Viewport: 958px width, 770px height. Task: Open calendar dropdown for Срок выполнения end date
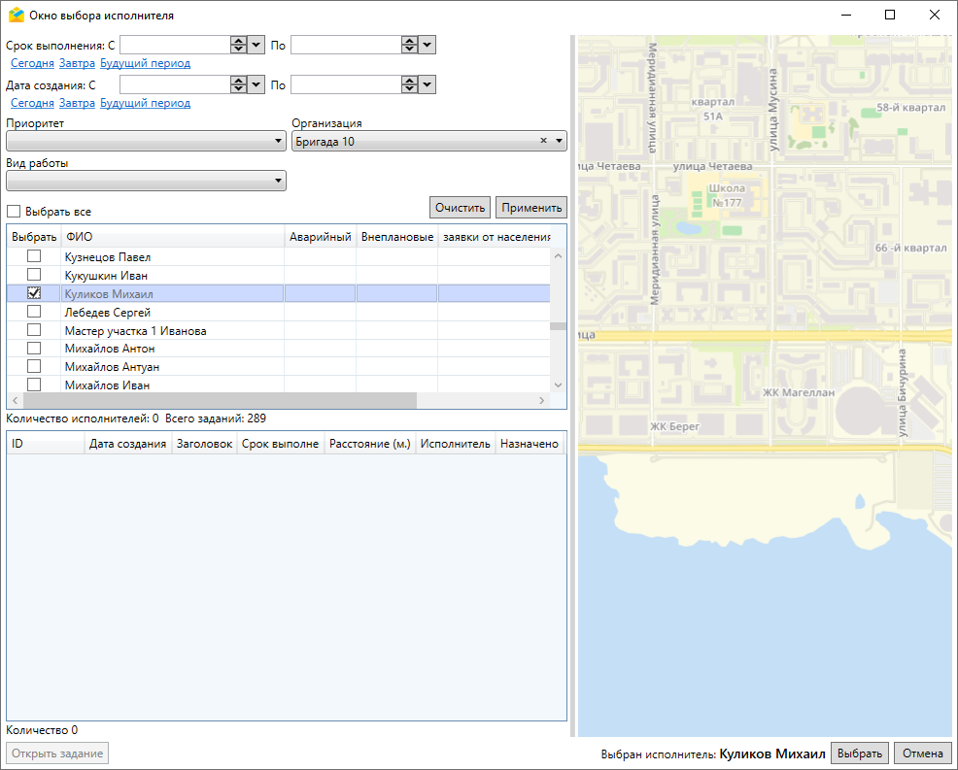428,45
